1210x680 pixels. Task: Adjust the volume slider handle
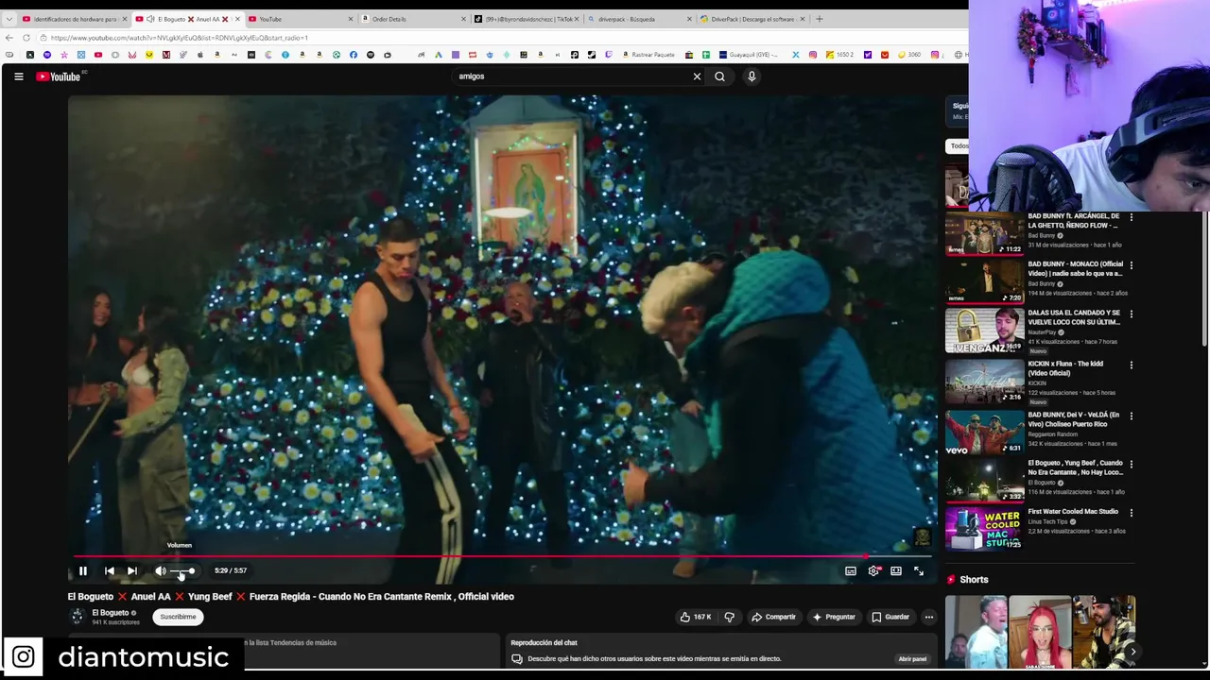[x=191, y=570]
